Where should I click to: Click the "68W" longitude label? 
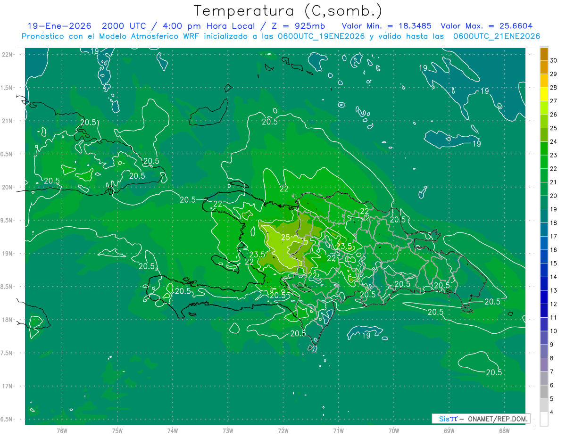504,431
